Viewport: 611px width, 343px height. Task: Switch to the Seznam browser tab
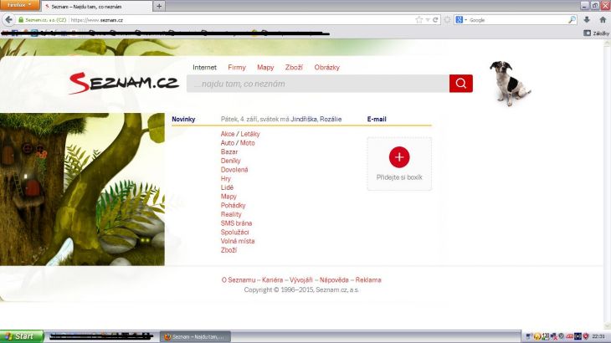(x=97, y=6)
